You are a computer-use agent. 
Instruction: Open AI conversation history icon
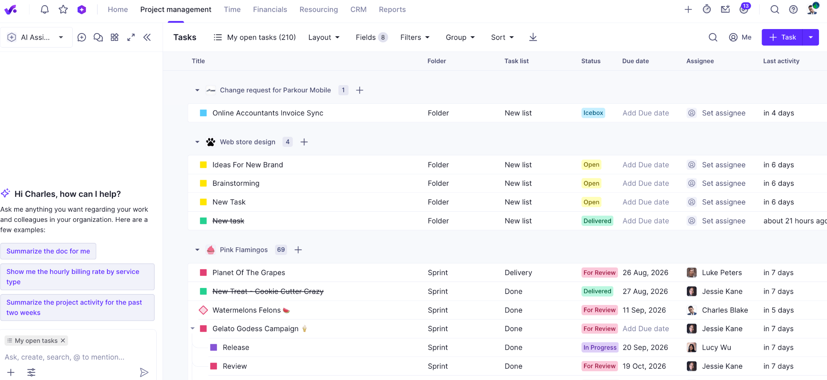98,37
